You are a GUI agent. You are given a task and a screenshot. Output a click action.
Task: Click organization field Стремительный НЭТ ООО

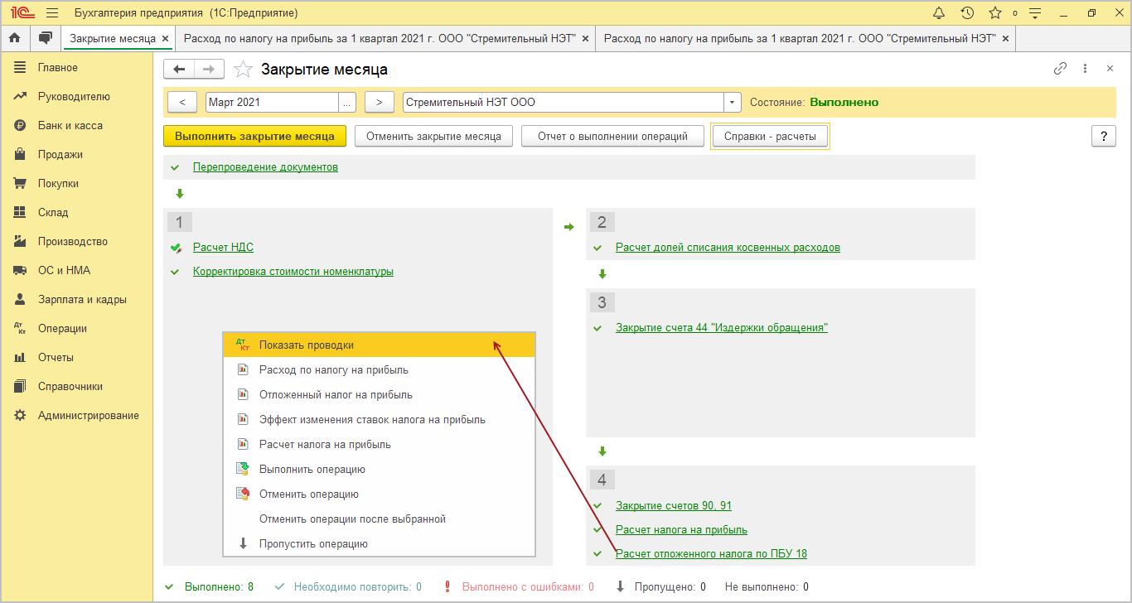[564, 102]
